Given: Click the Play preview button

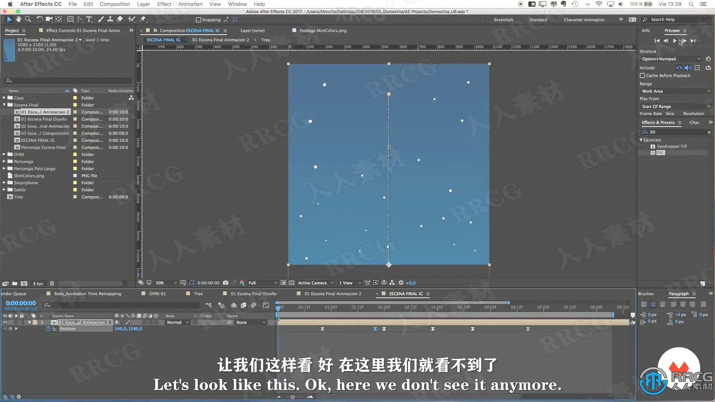Looking at the screenshot, I should click(x=674, y=41).
